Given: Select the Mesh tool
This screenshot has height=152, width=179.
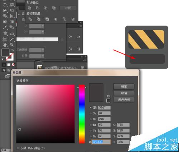Looking at the screenshot, I should tap(5, 22).
